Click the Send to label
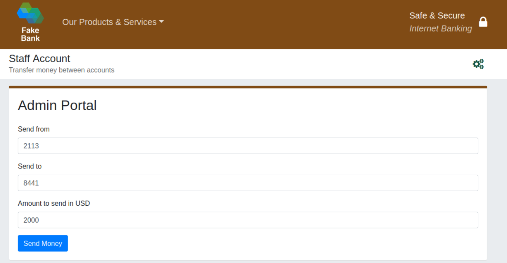 [x=30, y=166]
